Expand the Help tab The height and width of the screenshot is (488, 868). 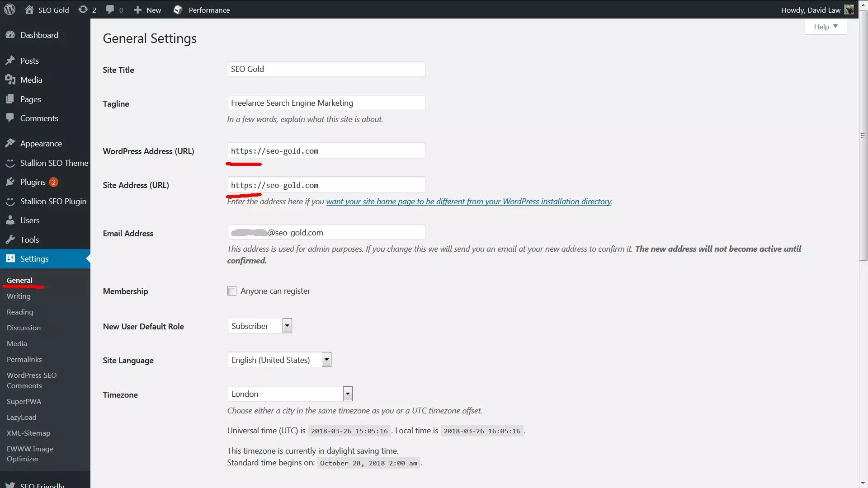click(826, 27)
